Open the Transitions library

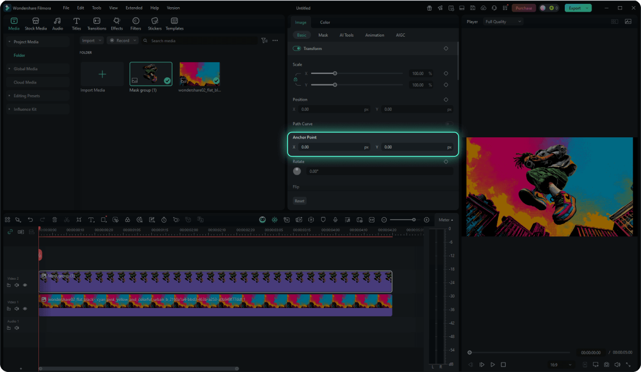97,24
